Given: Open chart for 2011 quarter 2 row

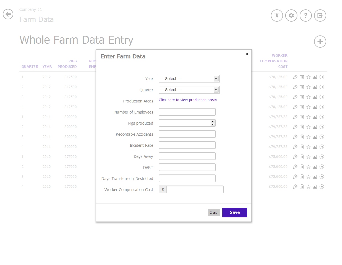Looking at the screenshot, I should pyautogui.click(x=315, y=127).
